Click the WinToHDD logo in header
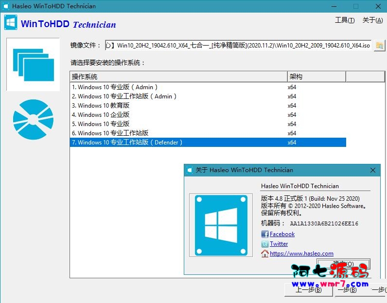 click(11, 23)
